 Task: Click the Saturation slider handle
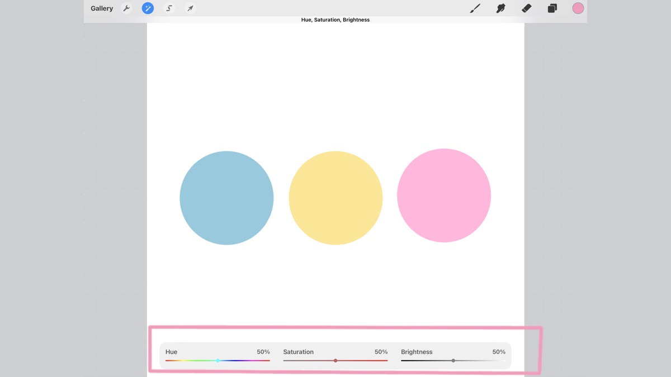pos(335,361)
